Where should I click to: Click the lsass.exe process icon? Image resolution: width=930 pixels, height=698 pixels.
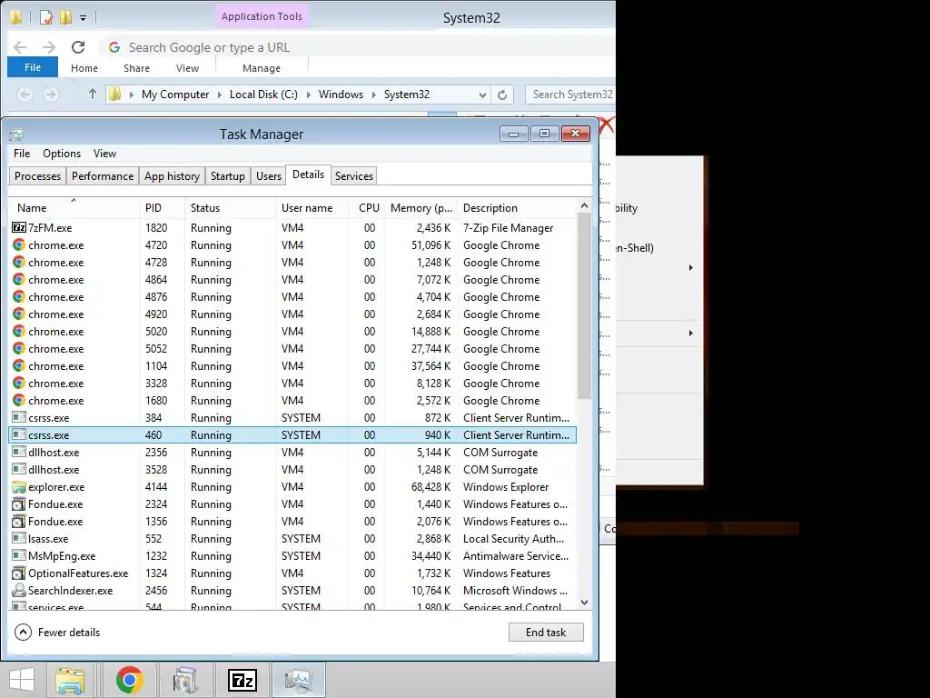pos(19,538)
